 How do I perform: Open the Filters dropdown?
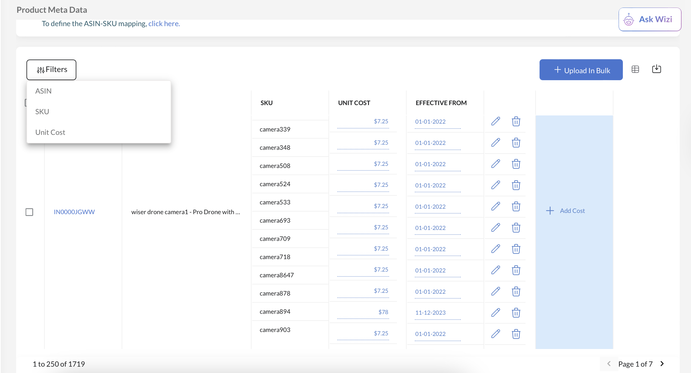click(x=51, y=70)
